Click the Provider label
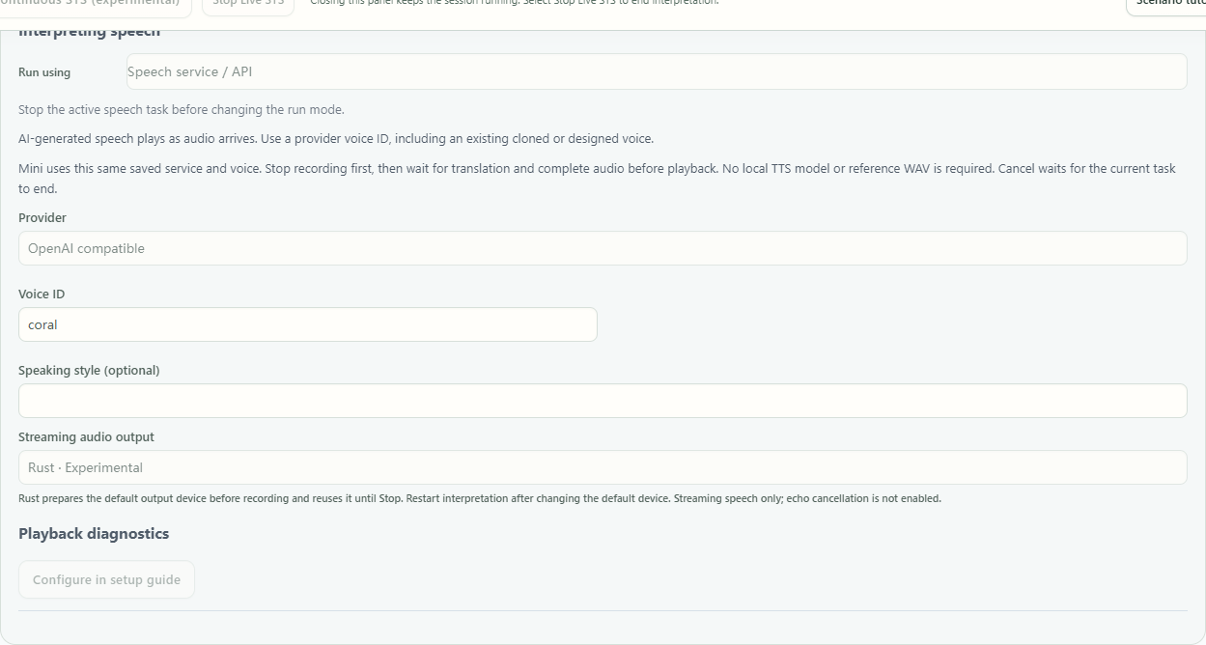1206x645 pixels. (x=42, y=218)
